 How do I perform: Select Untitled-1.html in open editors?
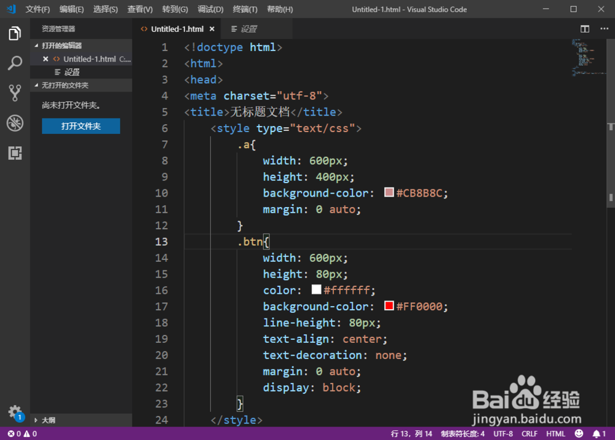tap(81, 59)
